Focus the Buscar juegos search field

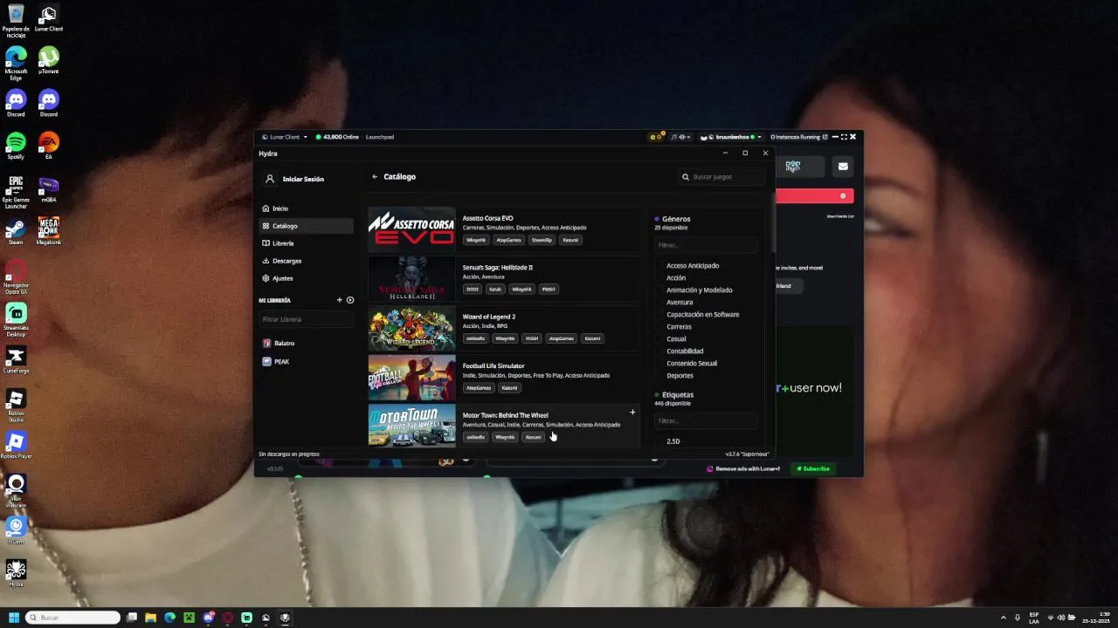pyautogui.click(x=722, y=177)
